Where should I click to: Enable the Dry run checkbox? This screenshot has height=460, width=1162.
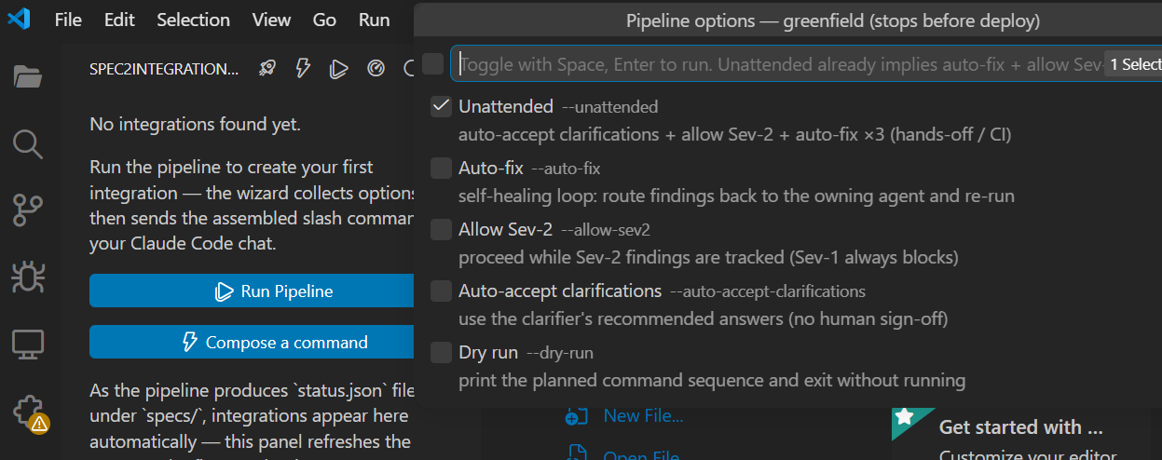tap(442, 352)
